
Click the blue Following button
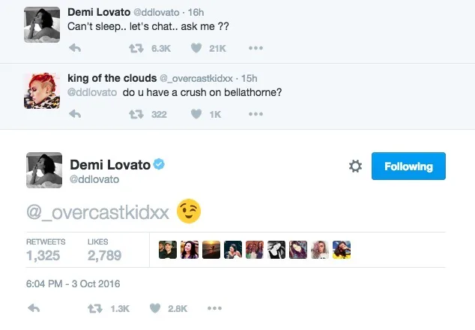point(408,166)
